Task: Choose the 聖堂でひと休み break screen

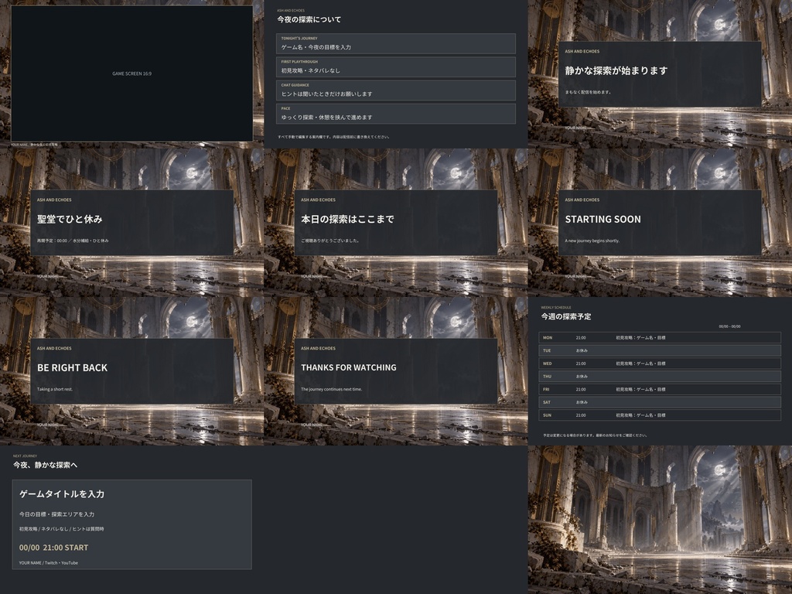Action: click(131, 223)
